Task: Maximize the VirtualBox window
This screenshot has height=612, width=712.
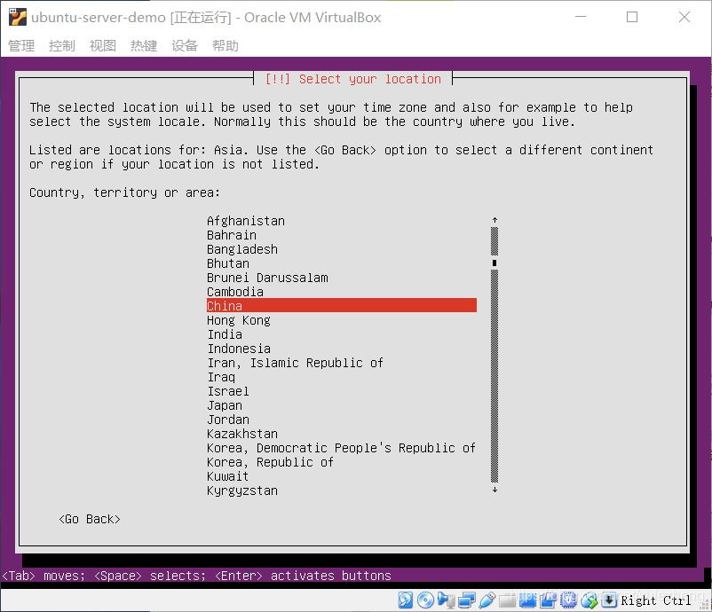Action: (632, 17)
